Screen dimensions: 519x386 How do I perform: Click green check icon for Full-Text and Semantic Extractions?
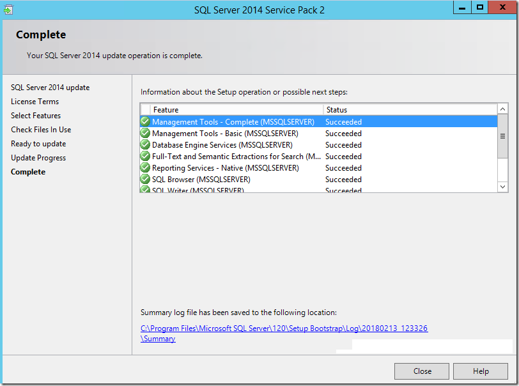(x=145, y=157)
